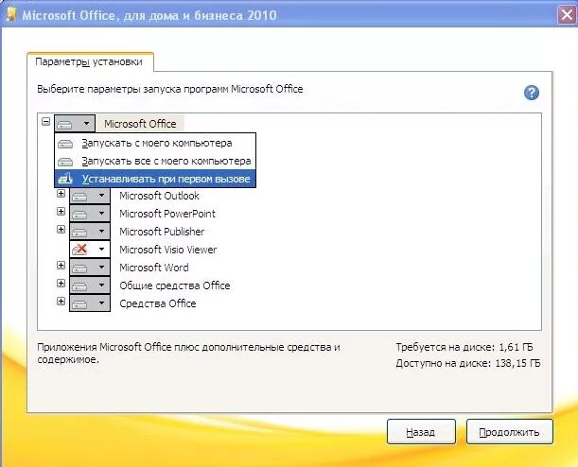This screenshot has height=467, width=578.
Task: Open Microsoft Office root install dropdown
Action: (75, 124)
